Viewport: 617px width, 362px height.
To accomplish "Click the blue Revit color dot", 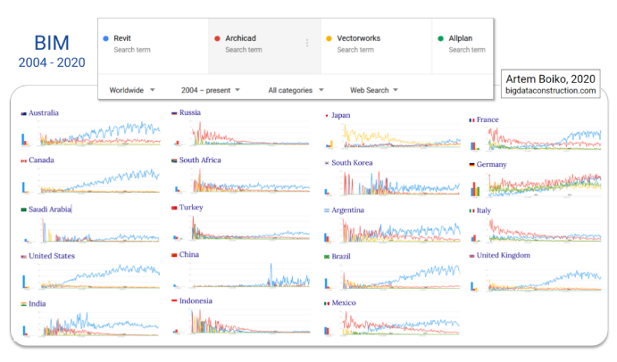I will (x=105, y=38).
